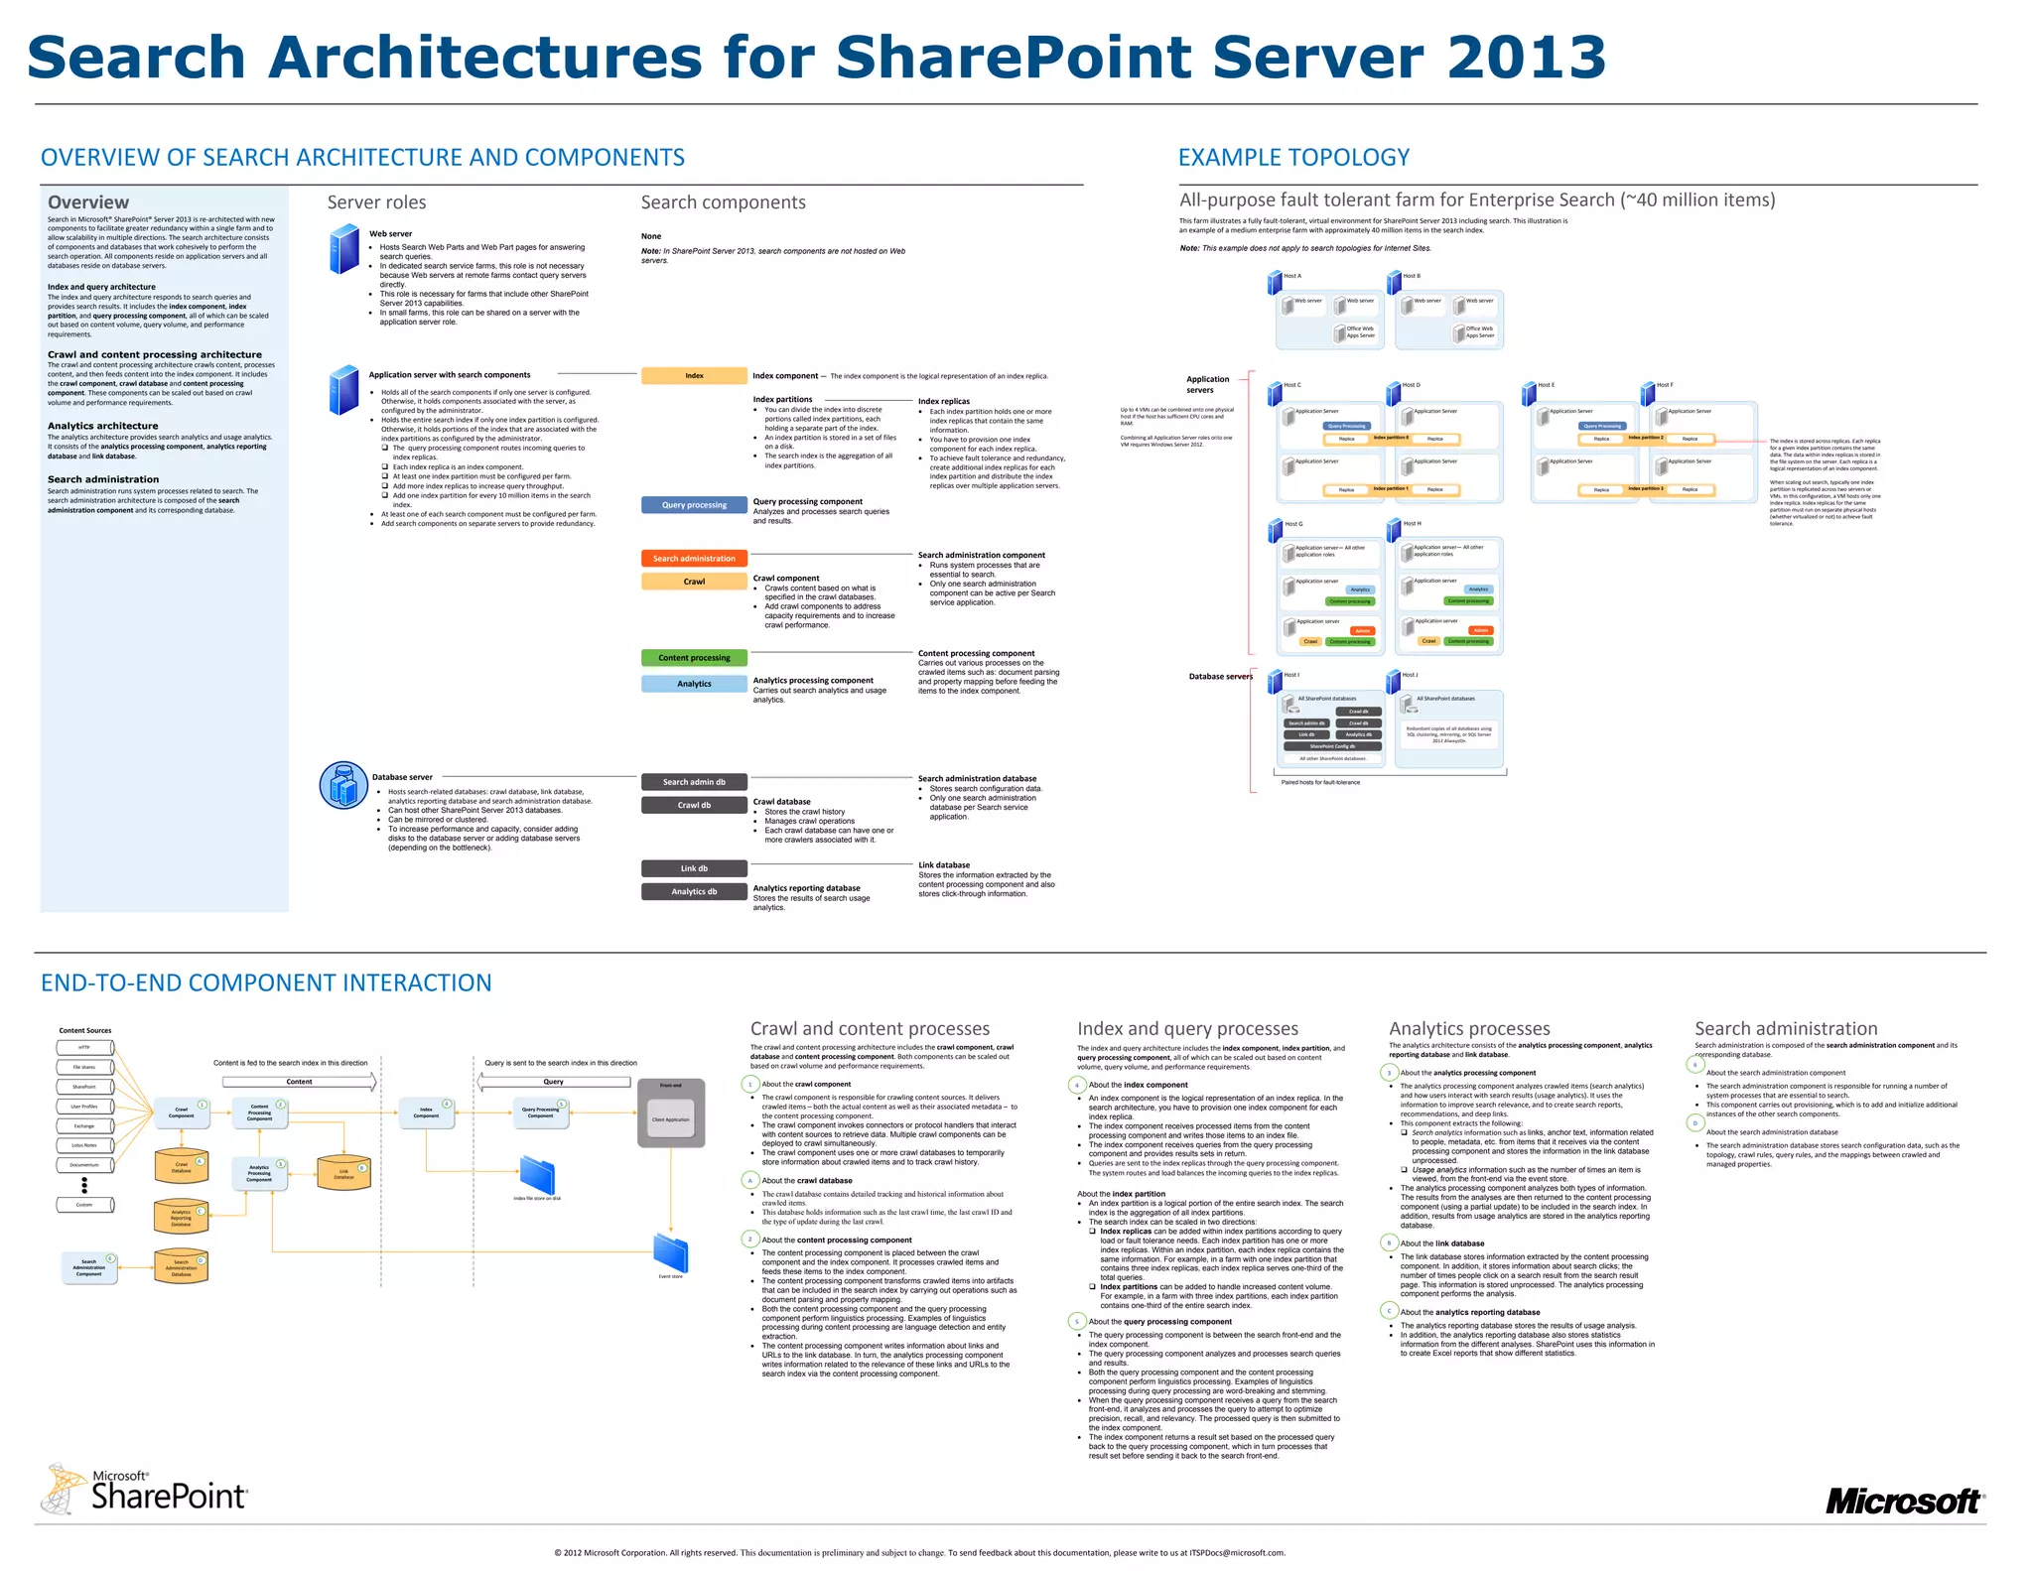Click the Index file store folder icon
Image resolution: width=2033 pixels, height=1571 pixels.
pyautogui.click(x=537, y=1175)
